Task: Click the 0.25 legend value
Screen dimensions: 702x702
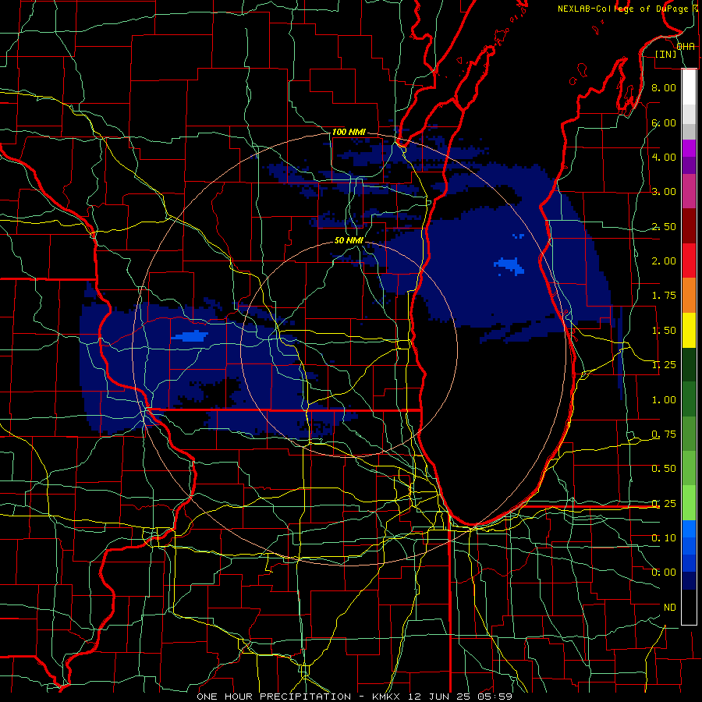Action: 664,504
